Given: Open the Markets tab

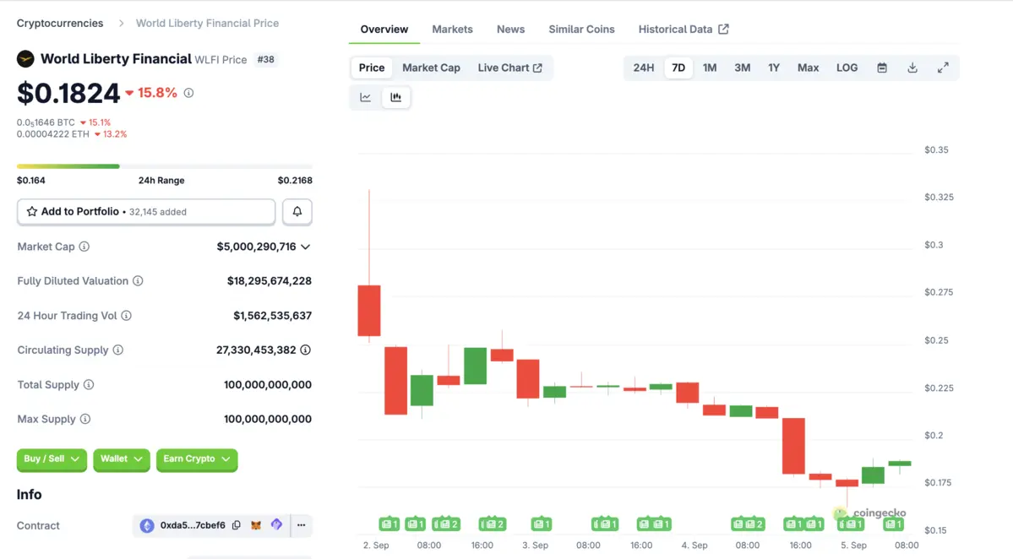Looking at the screenshot, I should point(452,29).
